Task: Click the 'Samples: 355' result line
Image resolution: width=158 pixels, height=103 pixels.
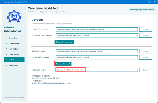Action: [x=37, y=81]
